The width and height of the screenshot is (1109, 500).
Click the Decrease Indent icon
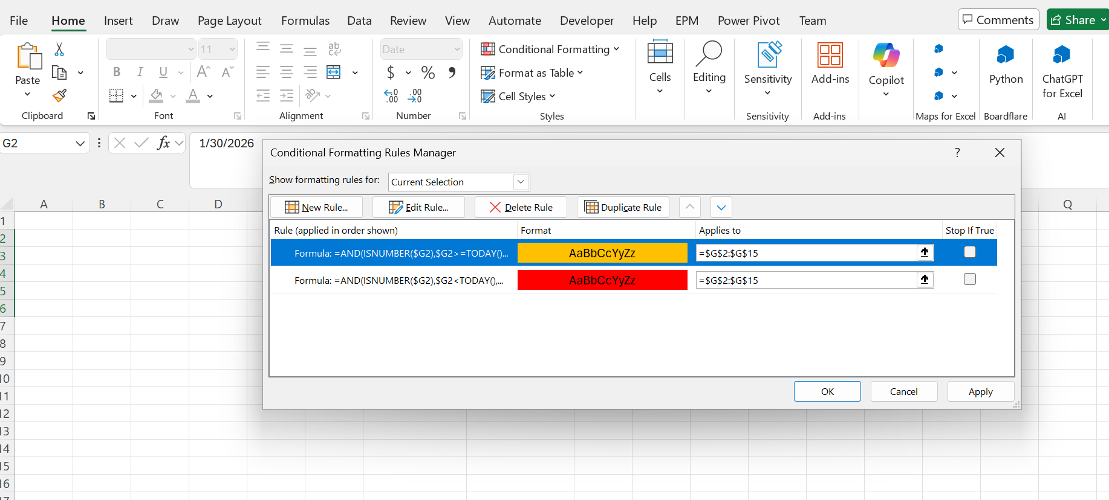coord(263,95)
